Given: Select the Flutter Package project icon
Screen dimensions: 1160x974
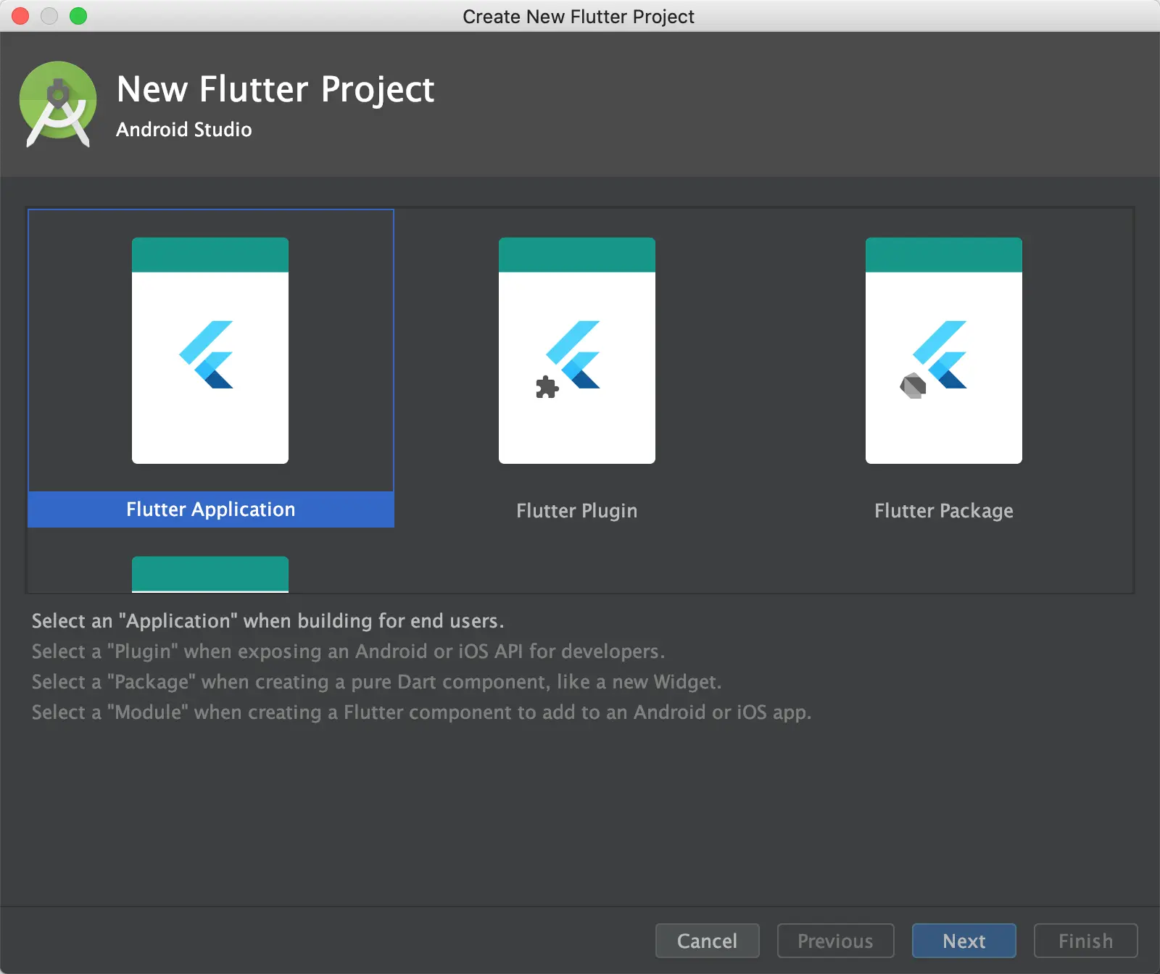Looking at the screenshot, I should point(944,351).
